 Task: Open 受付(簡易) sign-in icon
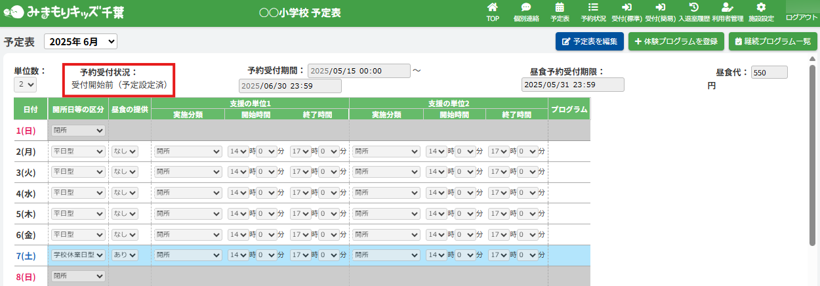(660, 8)
